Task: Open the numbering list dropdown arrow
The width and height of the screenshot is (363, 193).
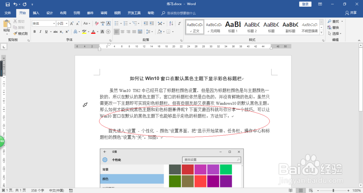Action: (130, 23)
